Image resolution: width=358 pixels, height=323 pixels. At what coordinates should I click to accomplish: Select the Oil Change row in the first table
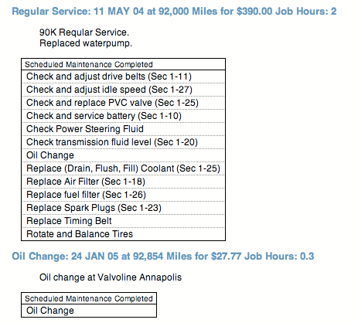point(123,155)
